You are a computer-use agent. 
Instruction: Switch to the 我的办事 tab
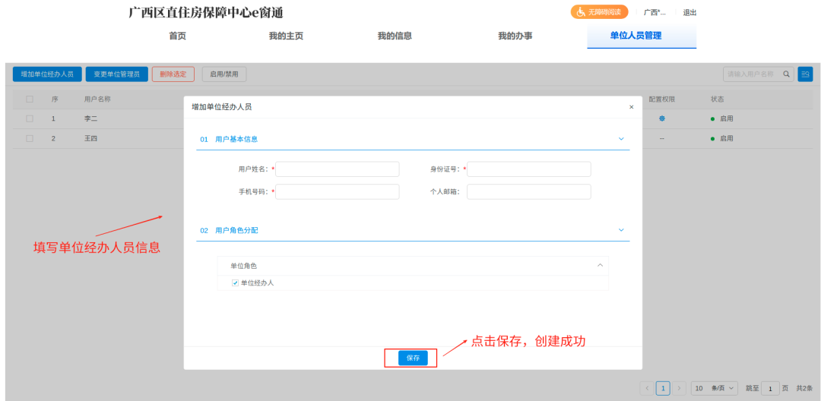click(515, 36)
